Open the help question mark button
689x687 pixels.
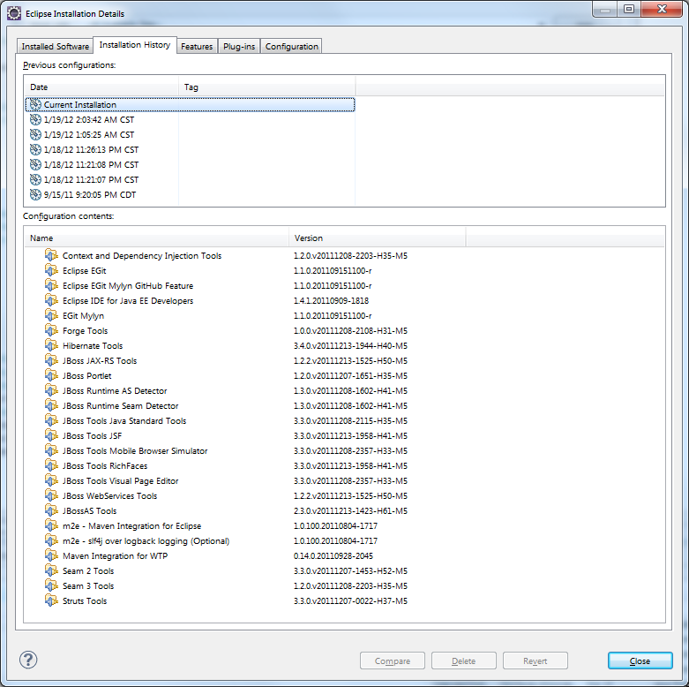click(x=28, y=660)
